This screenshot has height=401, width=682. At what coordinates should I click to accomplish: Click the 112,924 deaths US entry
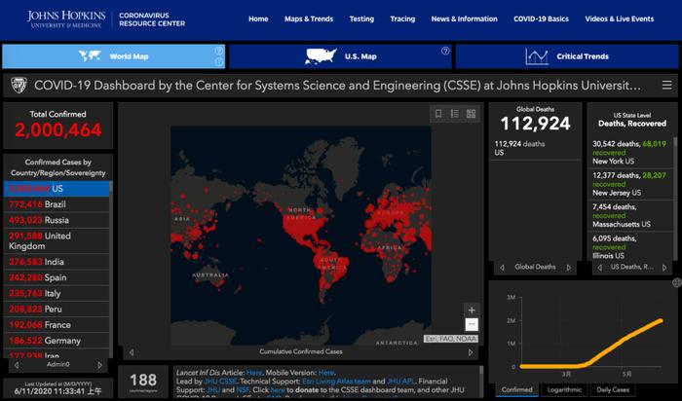click(535, 149)
